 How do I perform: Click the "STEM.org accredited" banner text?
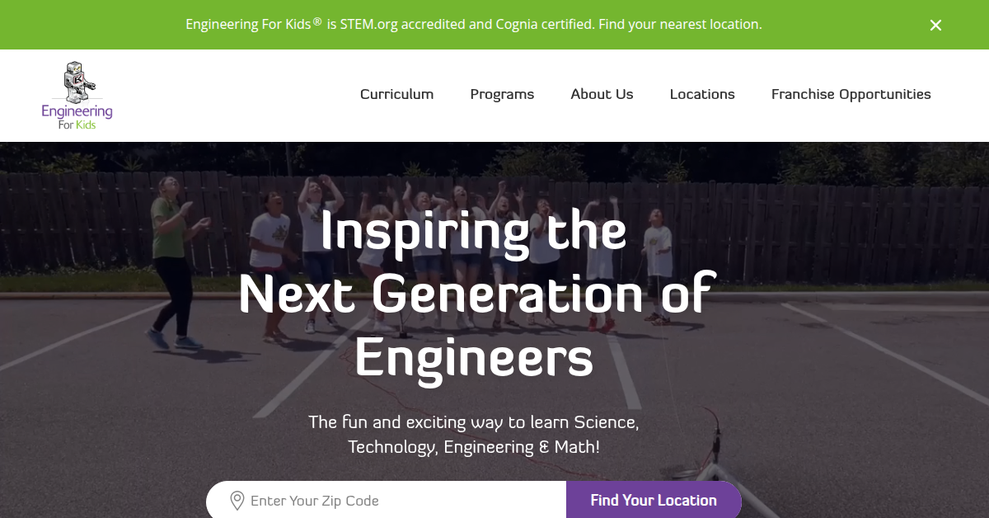click(x=402, y=25)
